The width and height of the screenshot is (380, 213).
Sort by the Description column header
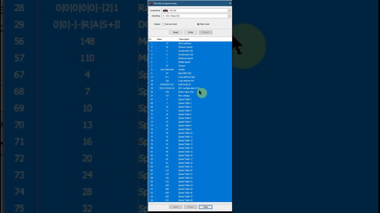[x=205, y=39]
